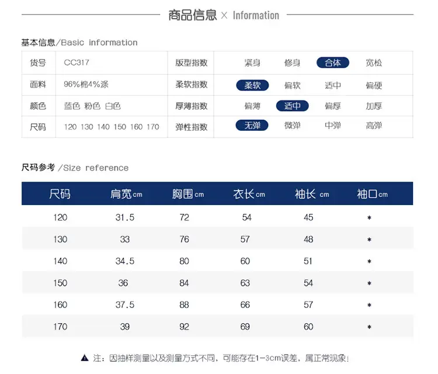This screenshot has height=374, width=438.
Task: Click the 袖口cm column header
Action: [x=373, y=193]
